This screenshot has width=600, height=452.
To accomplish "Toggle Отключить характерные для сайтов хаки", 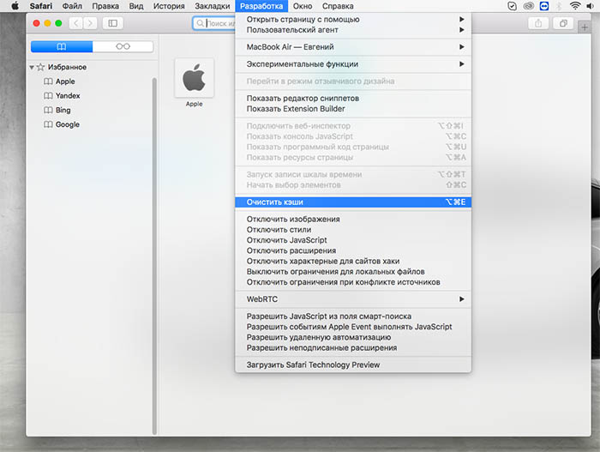I will tap(353, 262).
